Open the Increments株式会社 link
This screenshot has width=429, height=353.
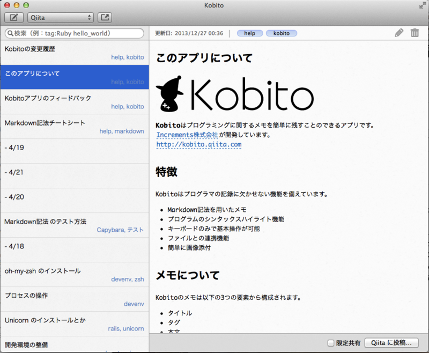(x=187, y=135)
